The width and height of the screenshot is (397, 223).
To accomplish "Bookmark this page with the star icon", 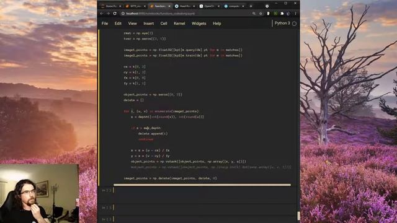I will [x=261, y=14].
